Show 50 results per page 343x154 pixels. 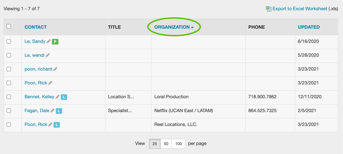(166, 144)
